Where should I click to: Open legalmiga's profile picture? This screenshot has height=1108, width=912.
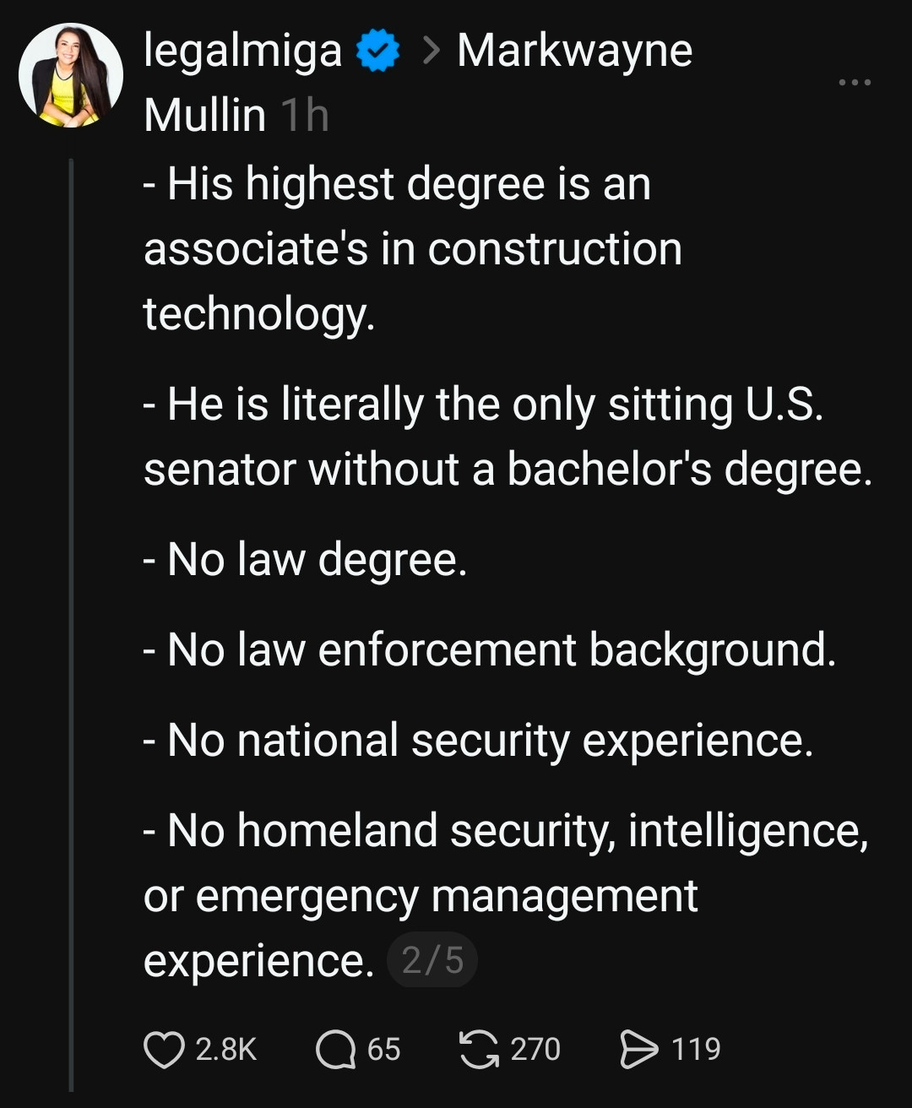(x=71, y=75)
